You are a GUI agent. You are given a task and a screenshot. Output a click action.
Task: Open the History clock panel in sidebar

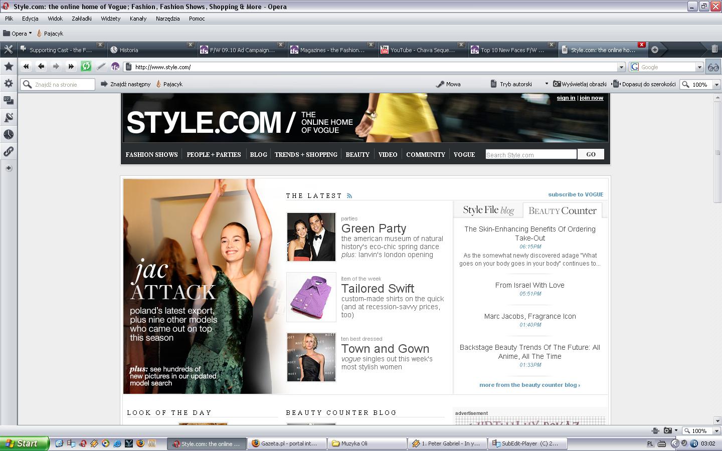9,134
